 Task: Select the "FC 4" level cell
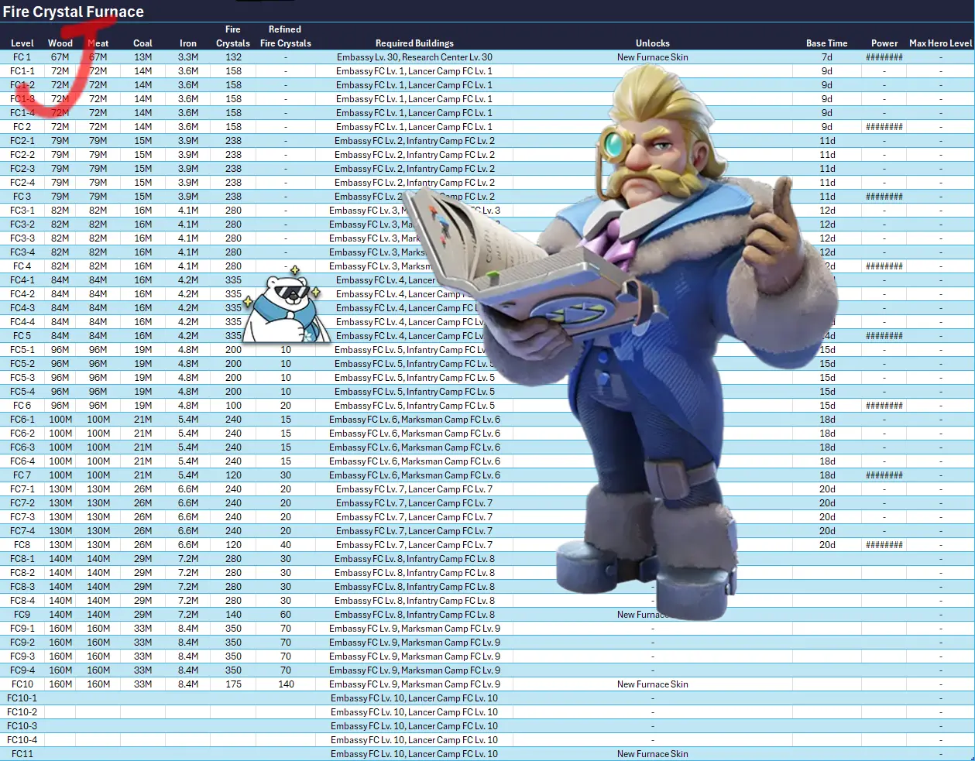tap(22, 266)
